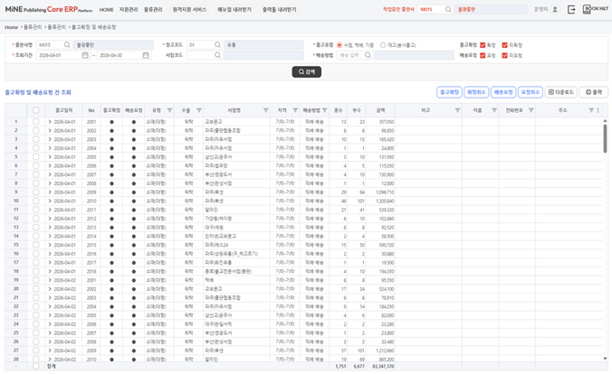The image size is (612, 374).
Task: Expand row 19 dated 2026-04-02
Action: (x=50, y=280)
